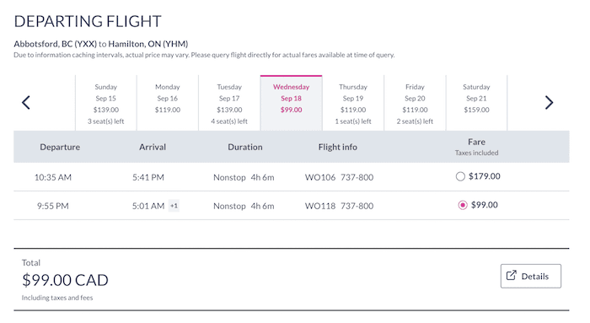Click the 9:55 PM departure flight row
This screenshot has height=323, width=590.
click(292, 206)
